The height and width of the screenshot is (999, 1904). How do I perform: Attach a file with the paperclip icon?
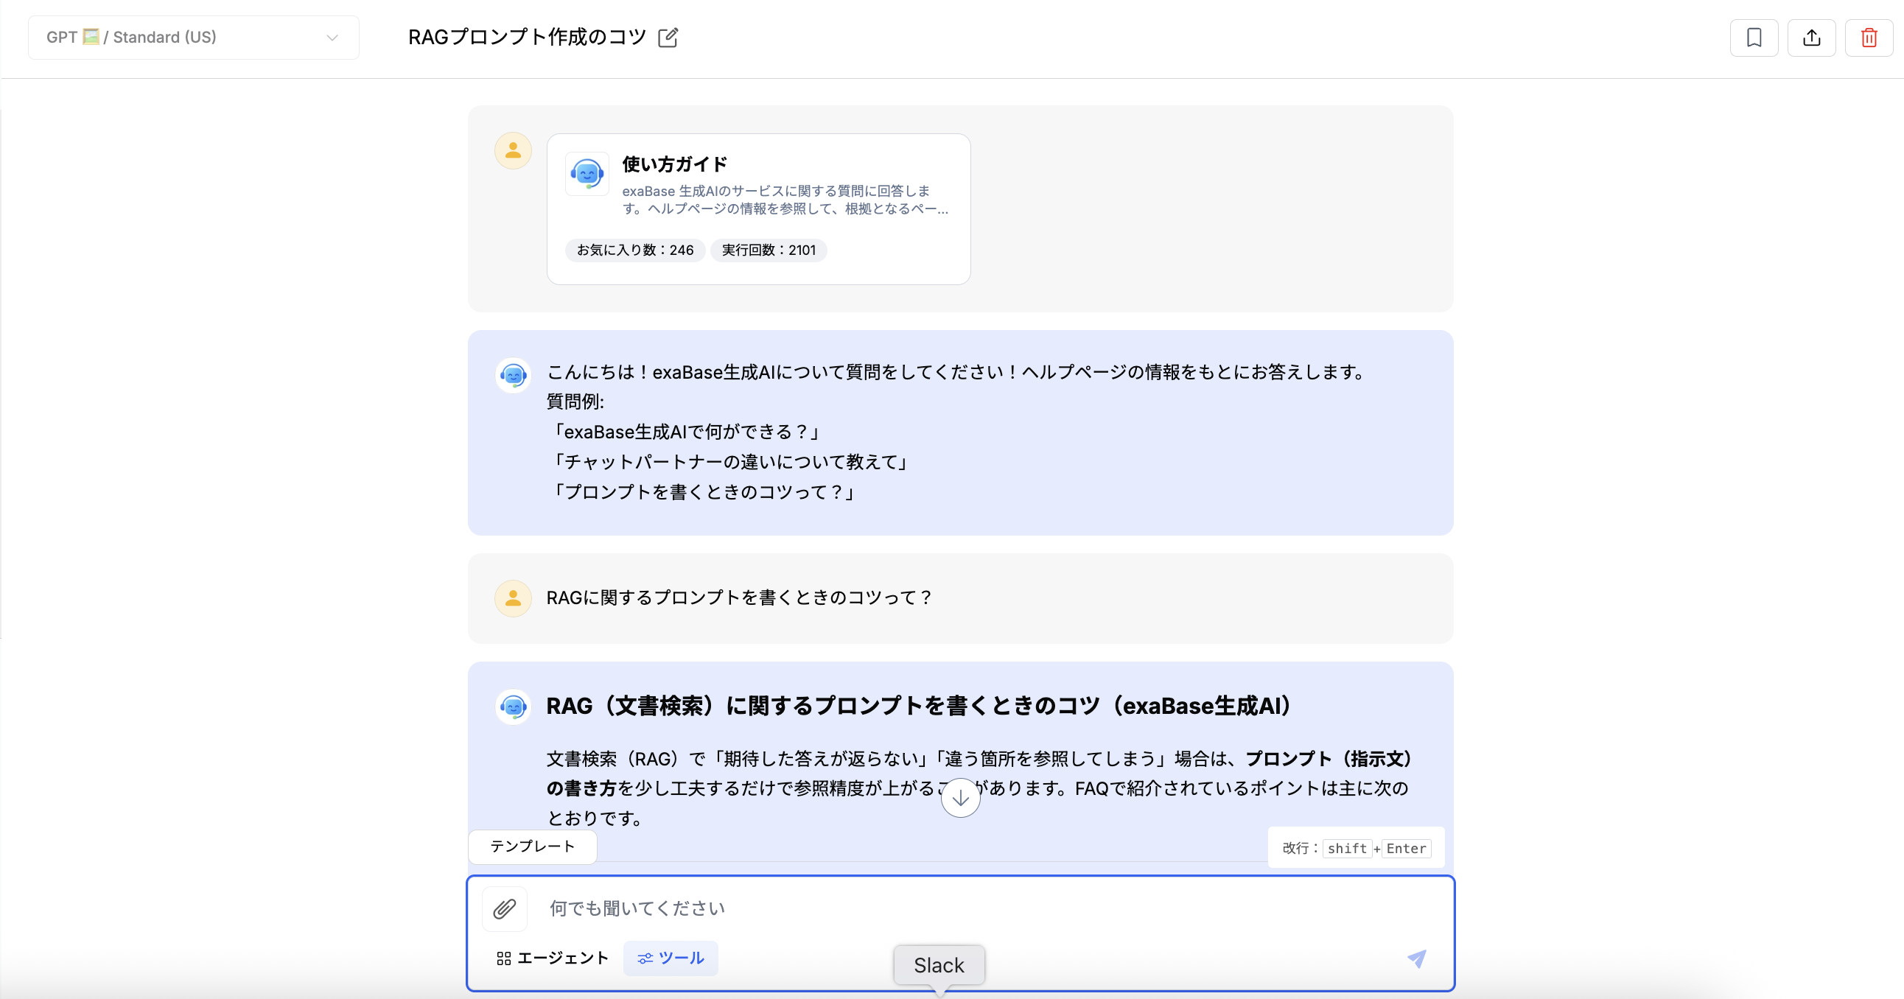pos(505,909)
